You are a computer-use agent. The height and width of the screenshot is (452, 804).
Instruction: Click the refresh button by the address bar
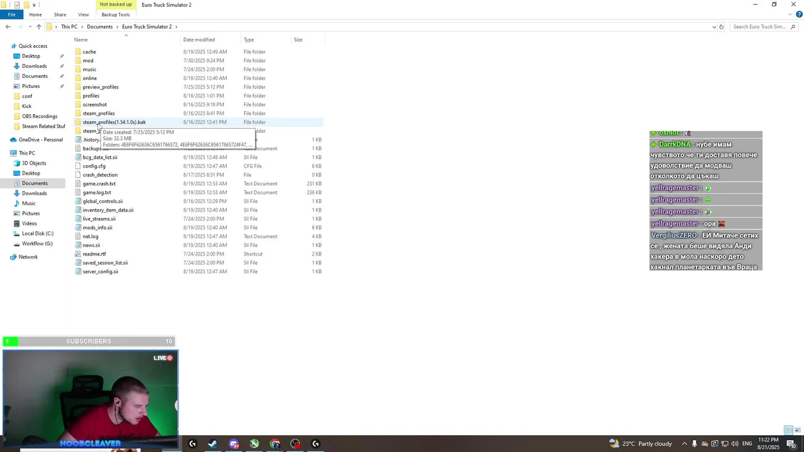coord(721,26)
